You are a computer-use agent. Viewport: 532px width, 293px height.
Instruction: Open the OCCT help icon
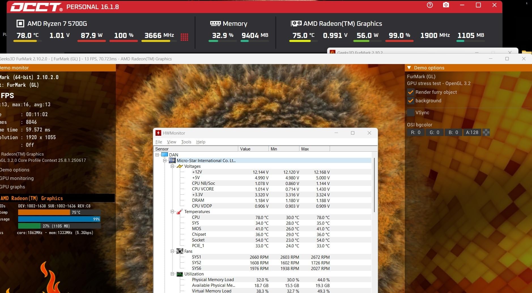pos(430,5)
